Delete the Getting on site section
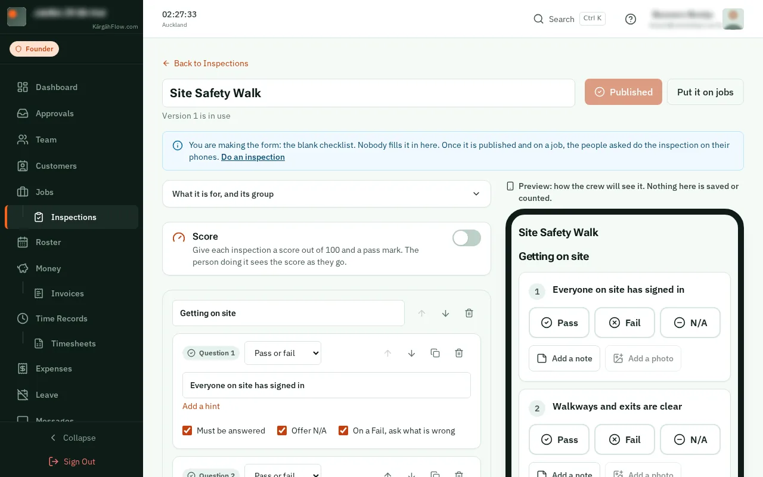 click(x=469, y=313)
